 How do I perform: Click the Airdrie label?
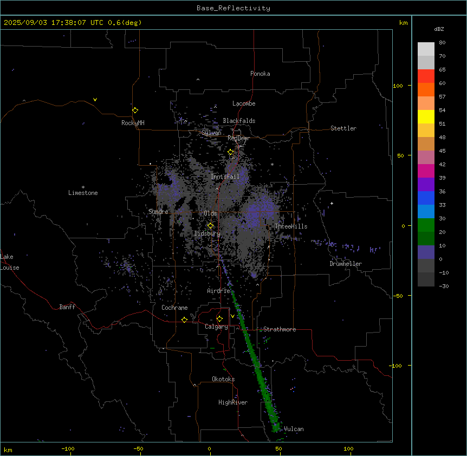219,291
